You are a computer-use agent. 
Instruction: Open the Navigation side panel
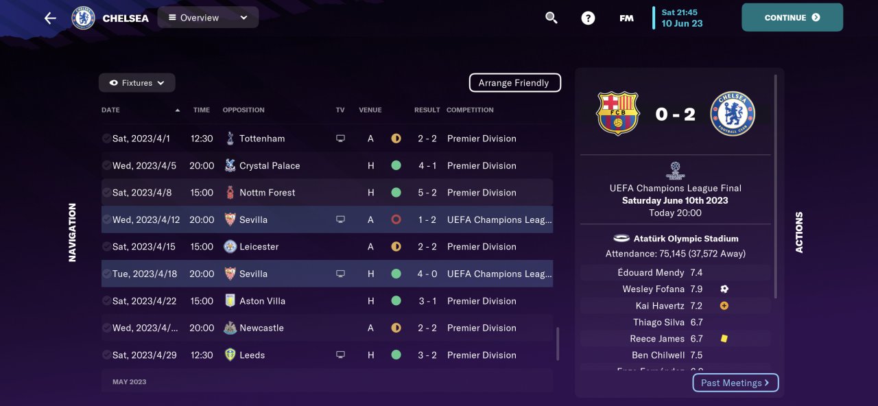72,232
